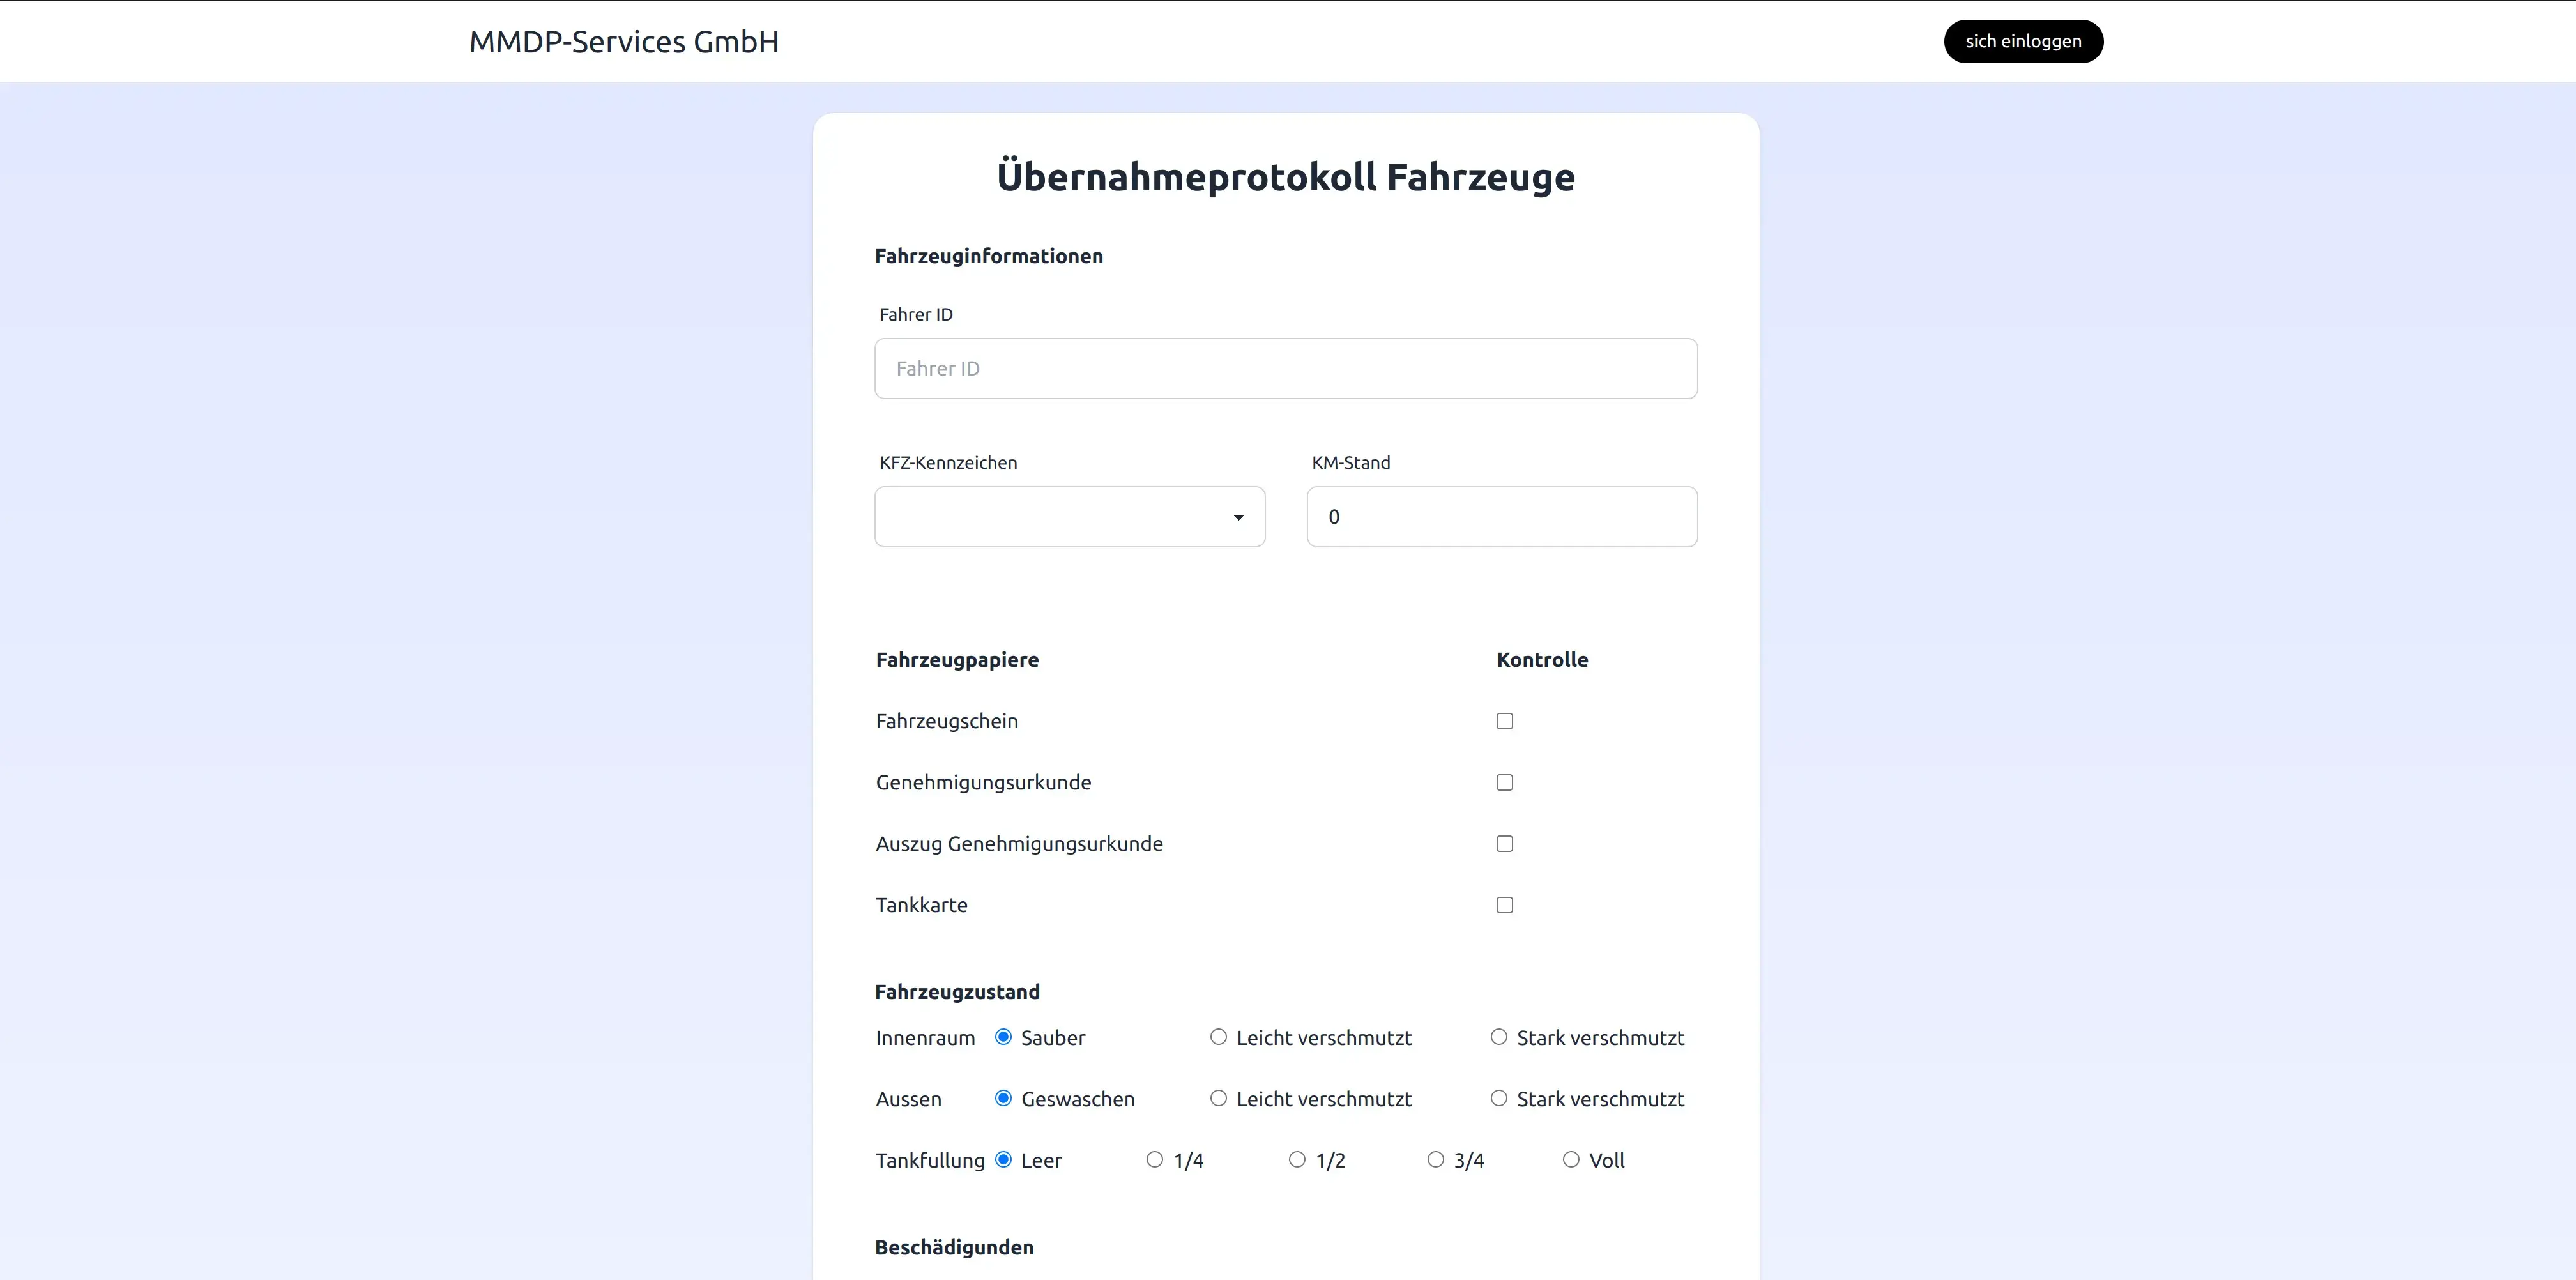Tick the Genehmigungsurkunde checkbox
The width and height of the screenshot is (2576, 1280).
[x=1504, y=782]
